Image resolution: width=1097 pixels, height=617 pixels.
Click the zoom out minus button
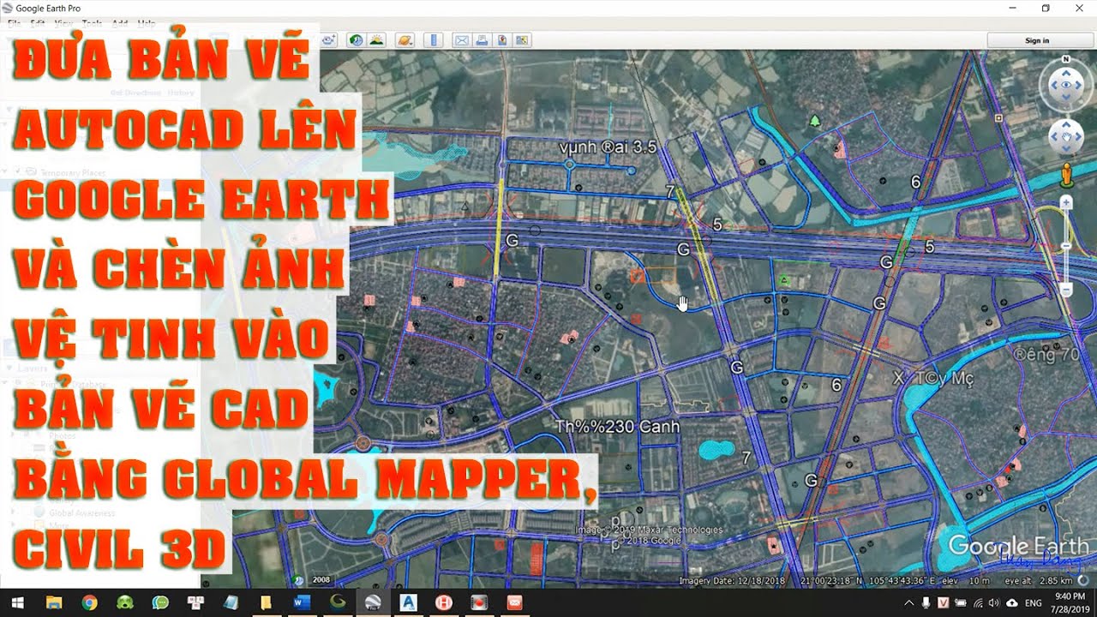(1066, 291)
